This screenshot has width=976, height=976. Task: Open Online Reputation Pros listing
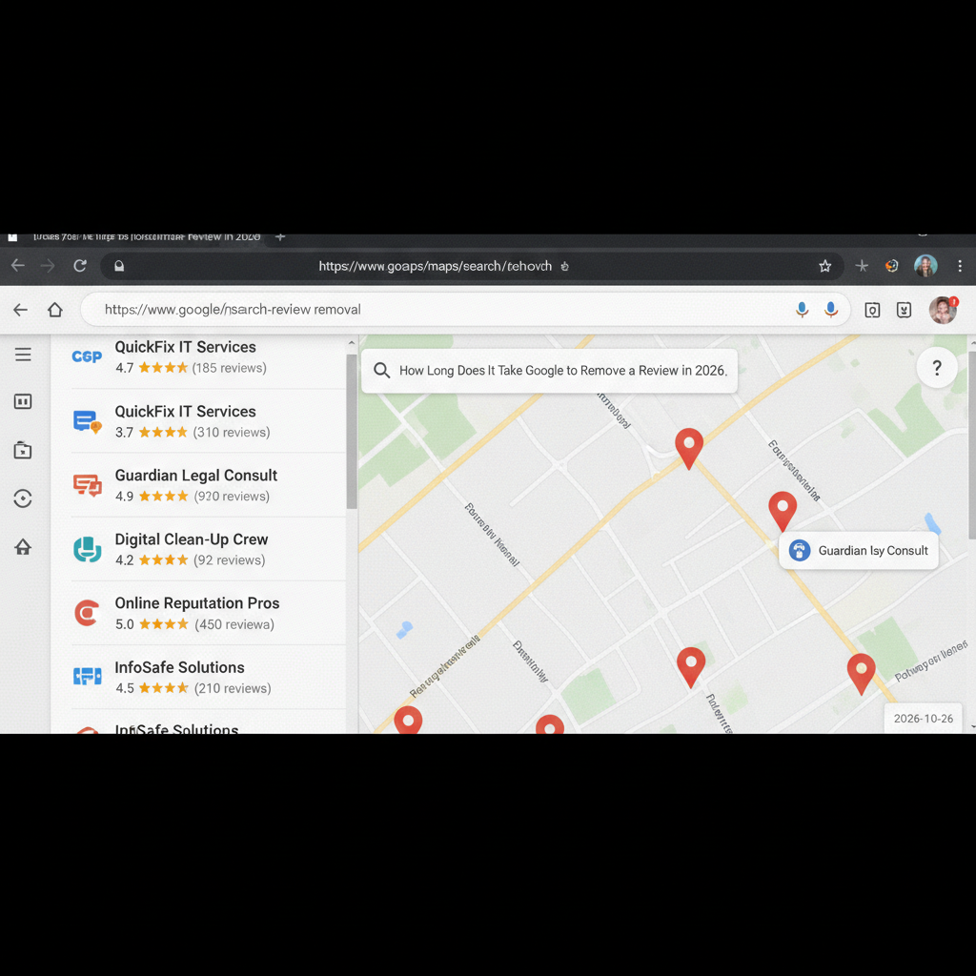pyautogui.click(x=209, y=614)
